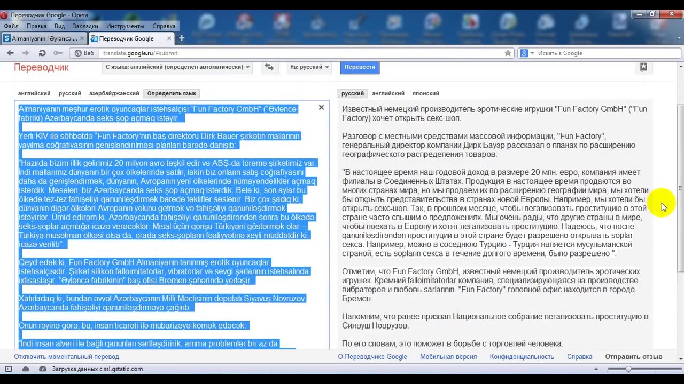Image resolution: width=684 pixels, height=384 pixels.
Task: Open the password wand key icon
Action: click(58, 53)
